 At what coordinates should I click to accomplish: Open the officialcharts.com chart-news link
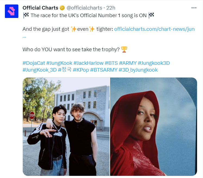(x=154, y=29)
